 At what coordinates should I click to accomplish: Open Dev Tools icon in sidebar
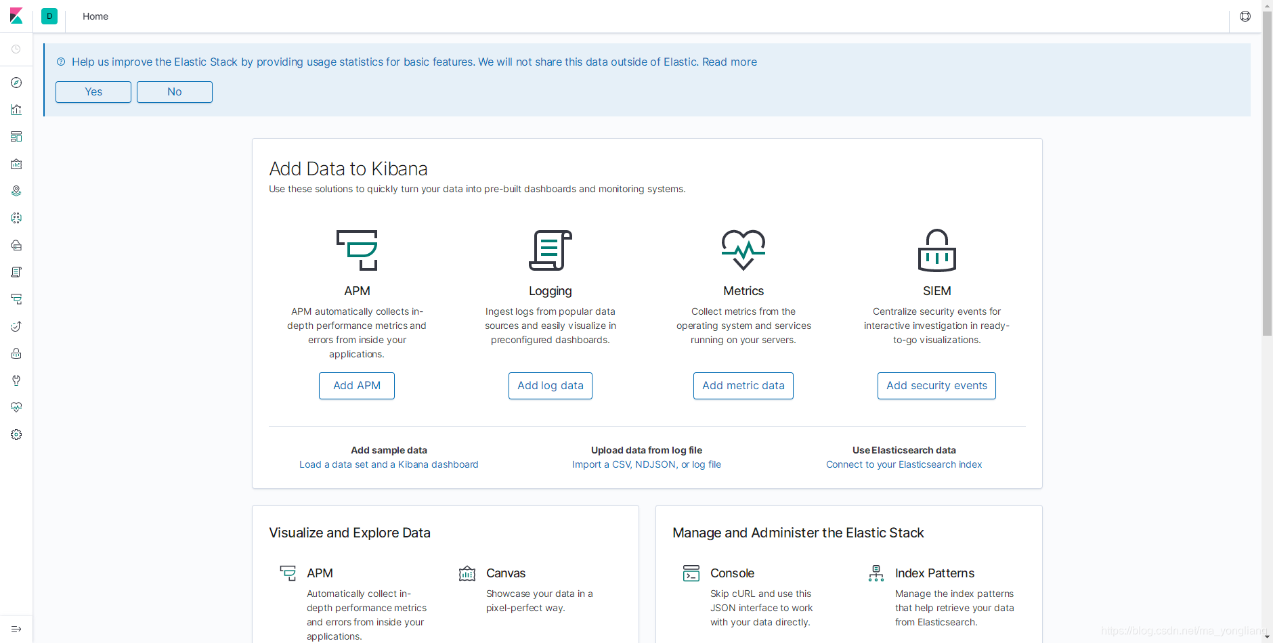coord(16,380)
